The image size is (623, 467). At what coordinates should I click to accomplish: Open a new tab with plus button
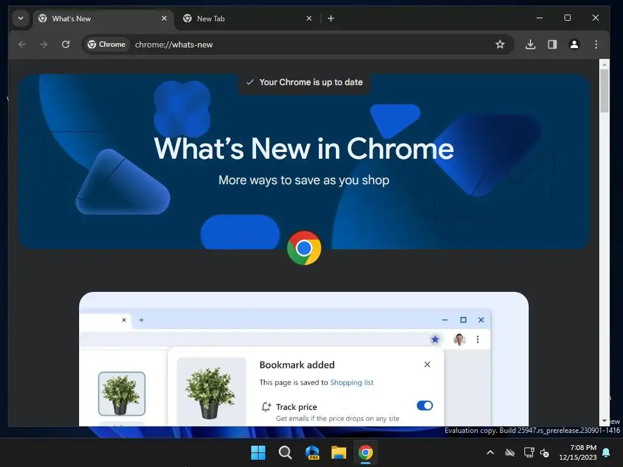tap(330, 18)
